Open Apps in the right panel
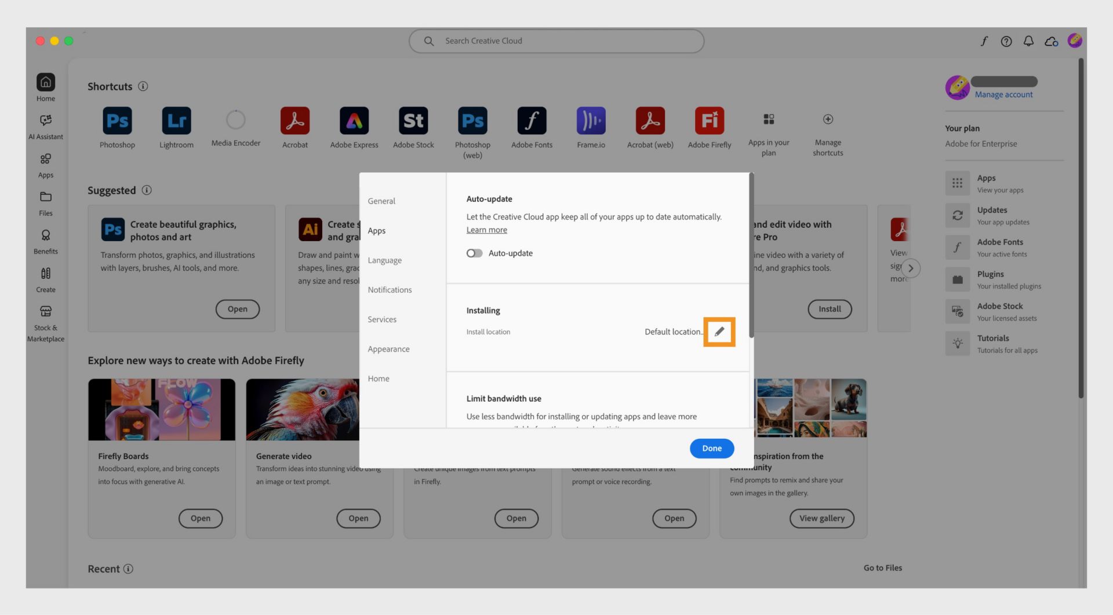The width and height of the screenshot is (1113, 615). coord(1003,183)
